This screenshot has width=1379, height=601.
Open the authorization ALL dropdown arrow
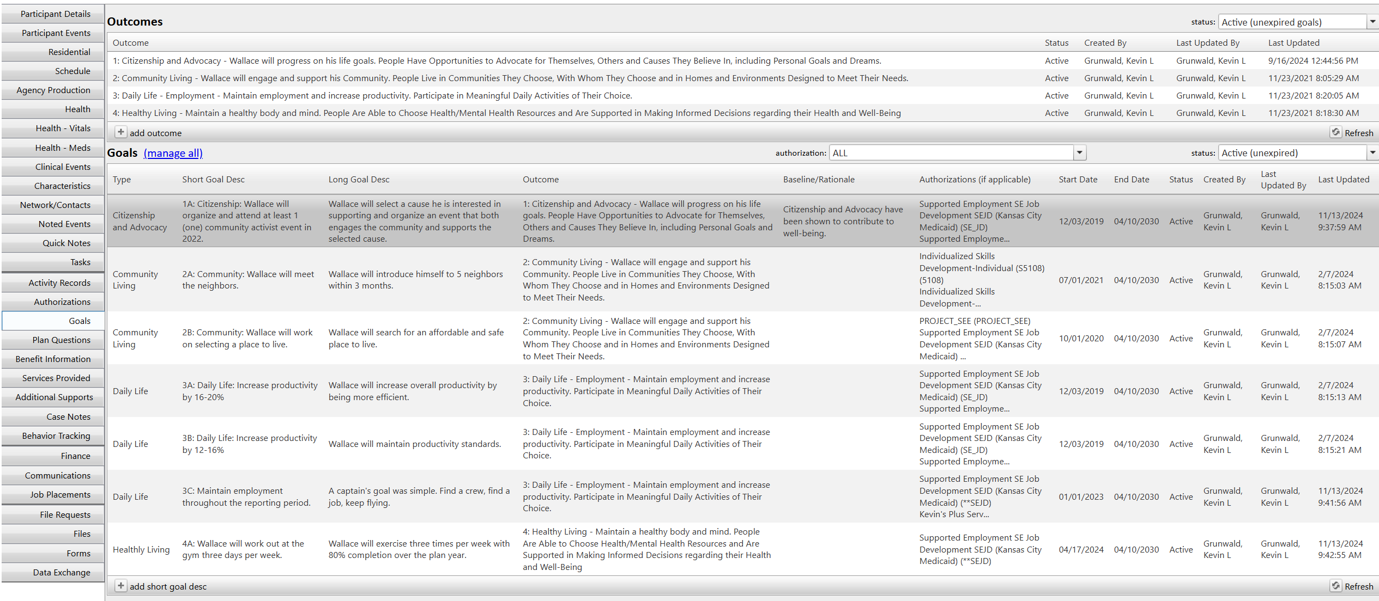point(1079,153)
